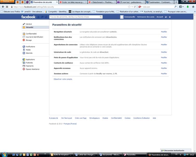Click the Facebook logo
Image resolution: width=196 pixels, height=157 pixels.
(28, 17)
